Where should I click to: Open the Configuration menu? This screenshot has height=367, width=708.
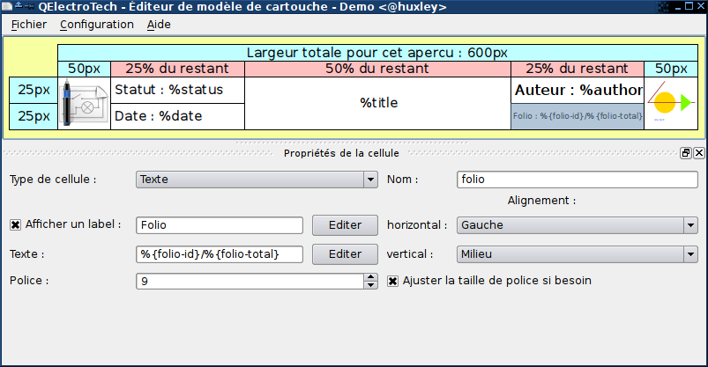pos(97,25)
